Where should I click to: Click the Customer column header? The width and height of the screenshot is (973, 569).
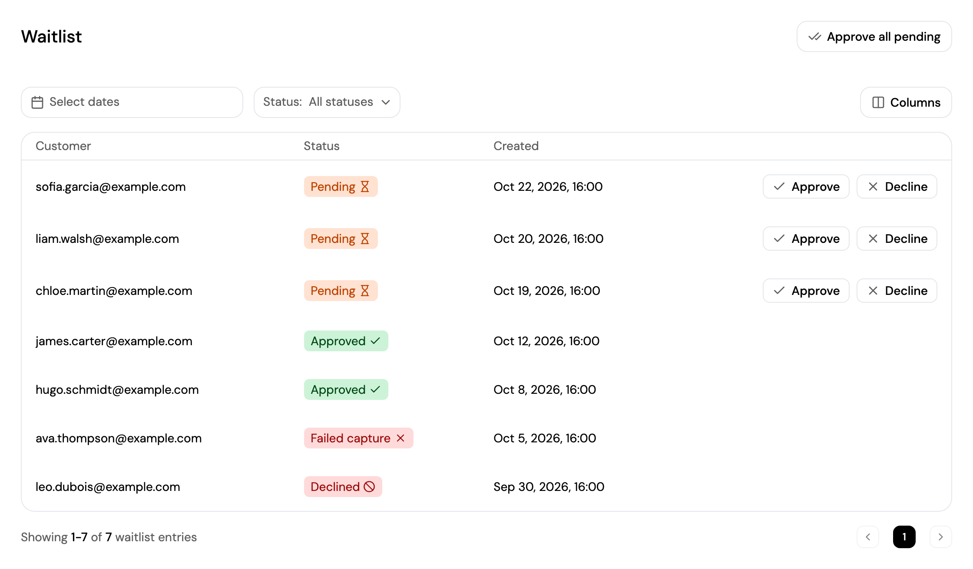(x=63, y=146)
